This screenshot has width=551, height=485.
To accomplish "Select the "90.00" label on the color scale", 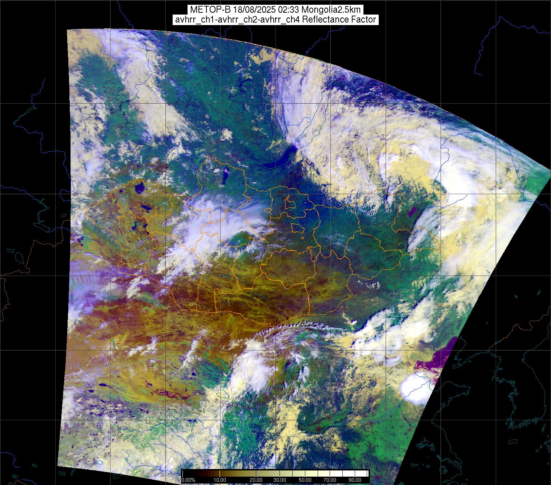I will click(354, 481).
